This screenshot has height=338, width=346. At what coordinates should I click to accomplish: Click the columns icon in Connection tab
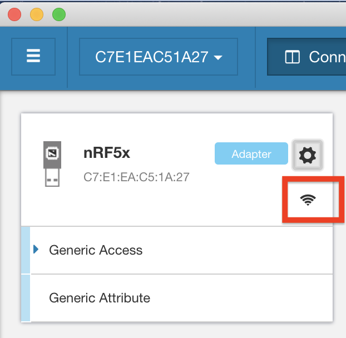pos(292,57)
